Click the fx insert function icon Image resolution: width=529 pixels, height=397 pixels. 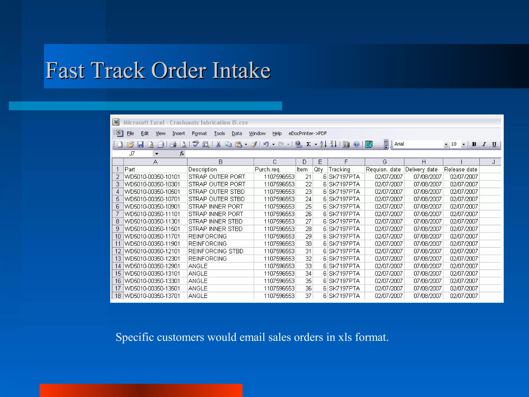tap(182, 154)
